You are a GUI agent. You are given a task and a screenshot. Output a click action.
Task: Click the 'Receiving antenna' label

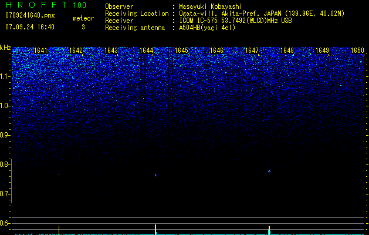coord(135,28)
